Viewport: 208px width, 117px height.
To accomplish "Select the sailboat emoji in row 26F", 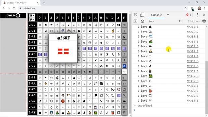I will coord(69,113).
